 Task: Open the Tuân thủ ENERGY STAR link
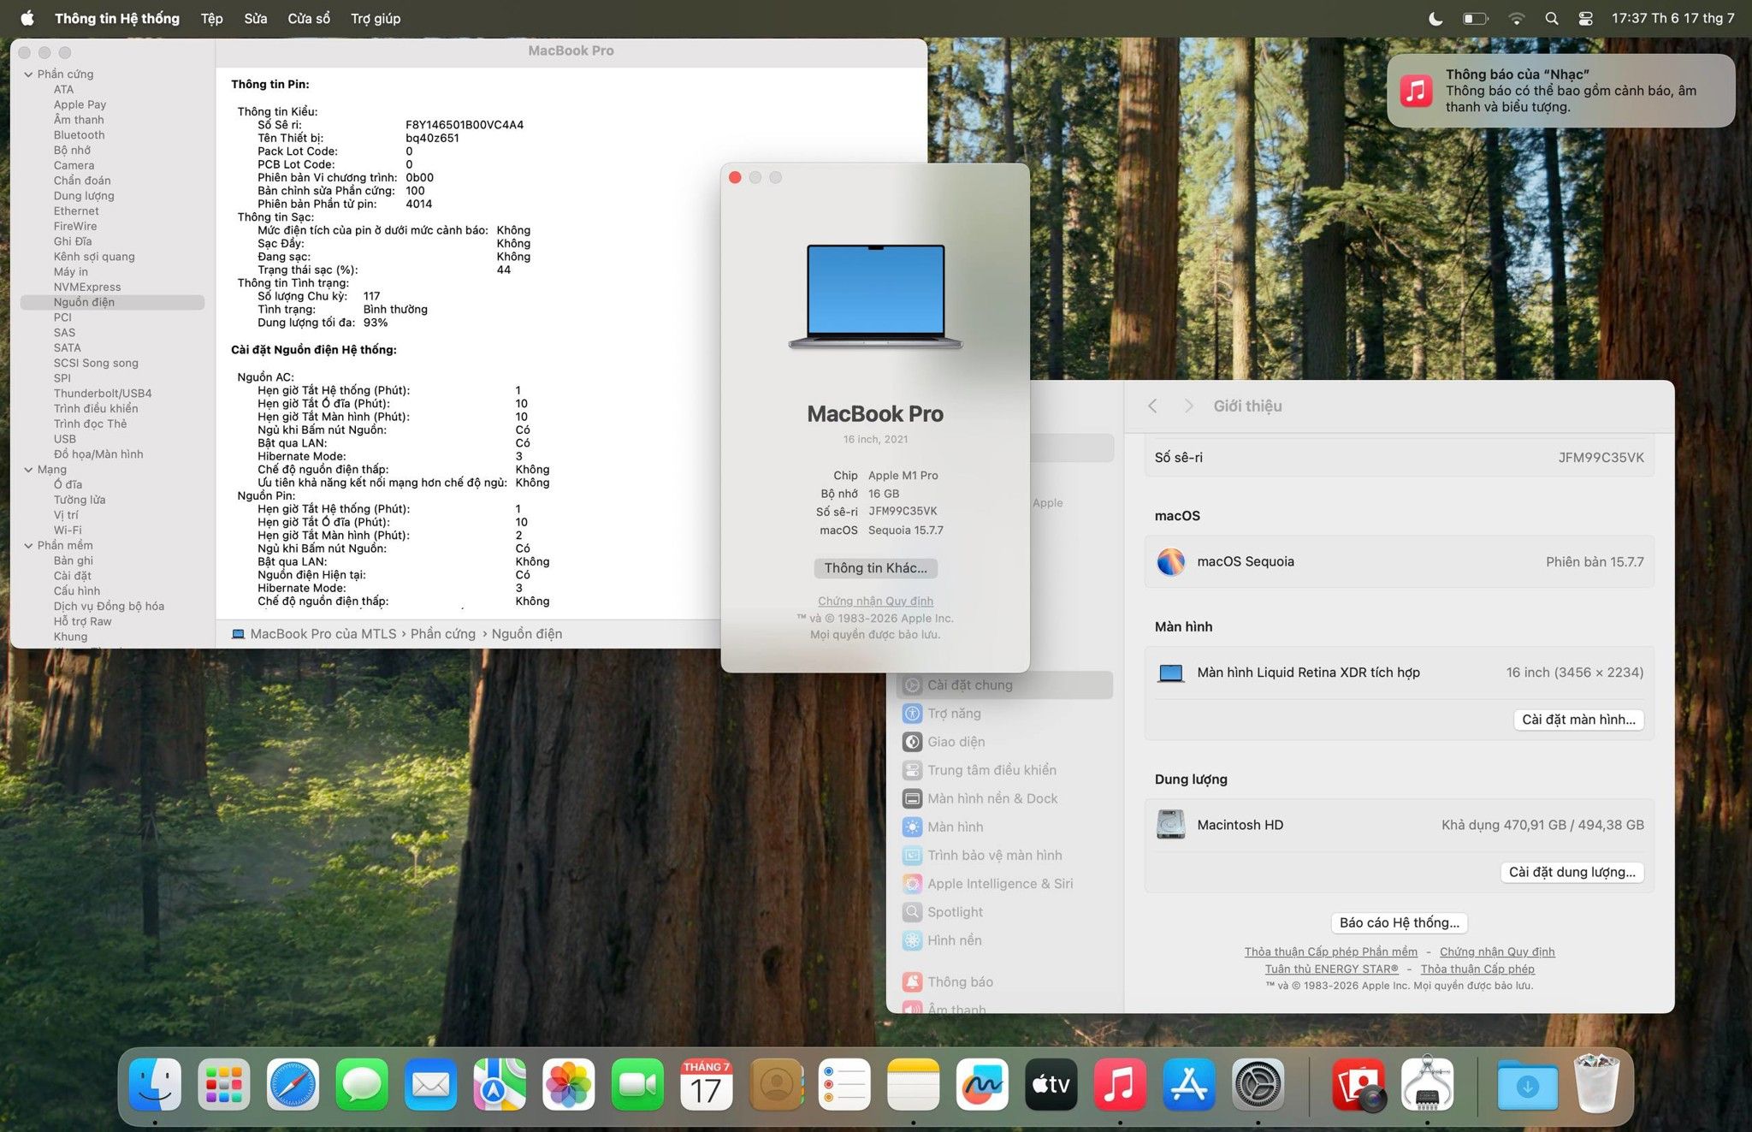point(1331,969)
